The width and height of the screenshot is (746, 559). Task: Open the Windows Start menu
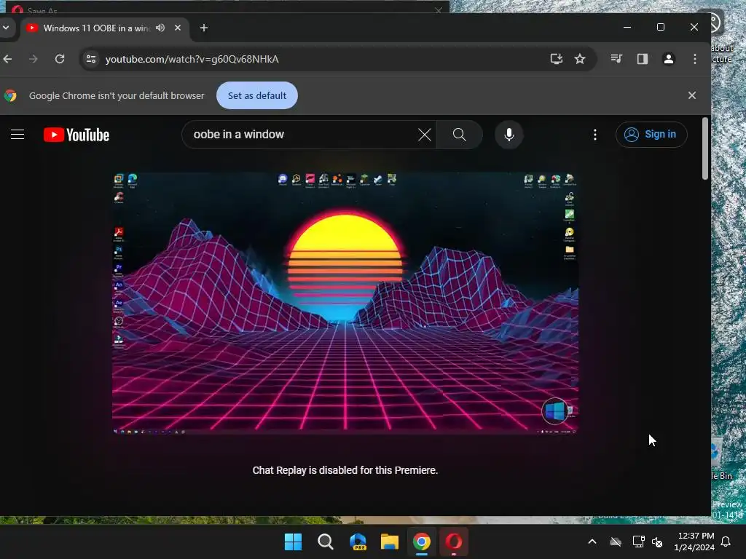[293, 542]
